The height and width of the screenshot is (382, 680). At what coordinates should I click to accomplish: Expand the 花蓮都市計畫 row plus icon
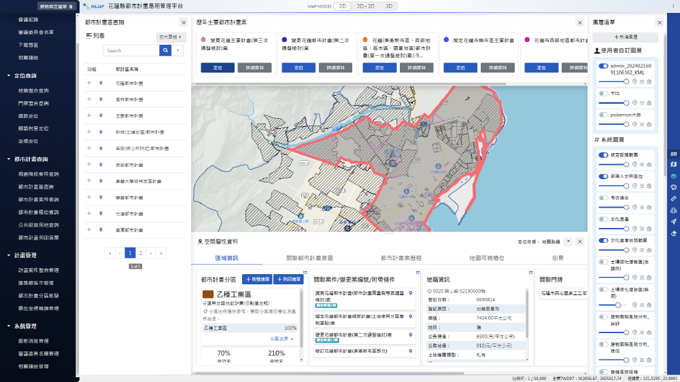coord(89,83)
